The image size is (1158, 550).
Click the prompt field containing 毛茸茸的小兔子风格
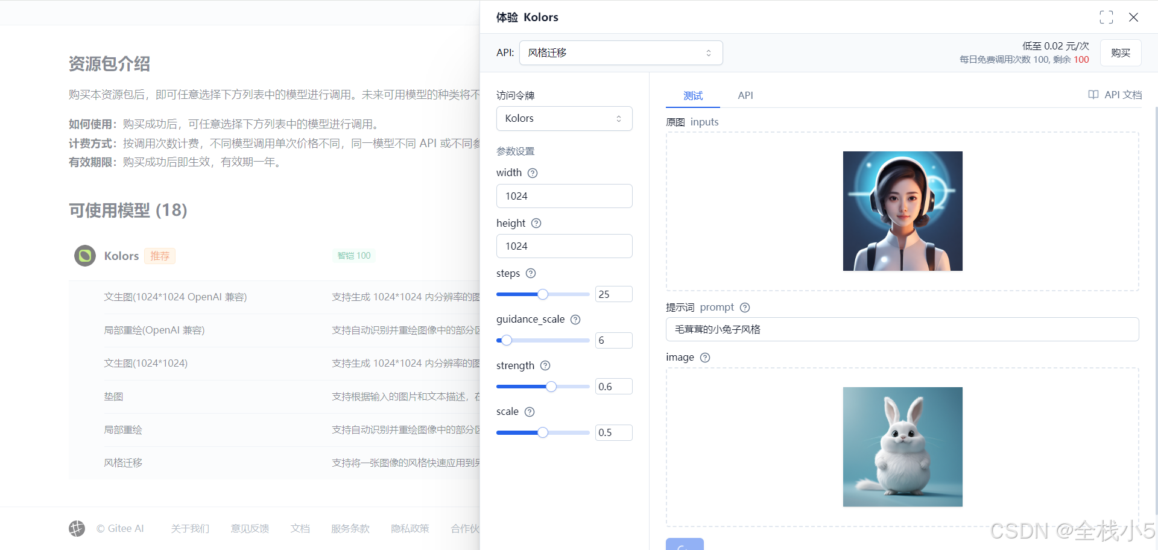[x=902, y=329]
